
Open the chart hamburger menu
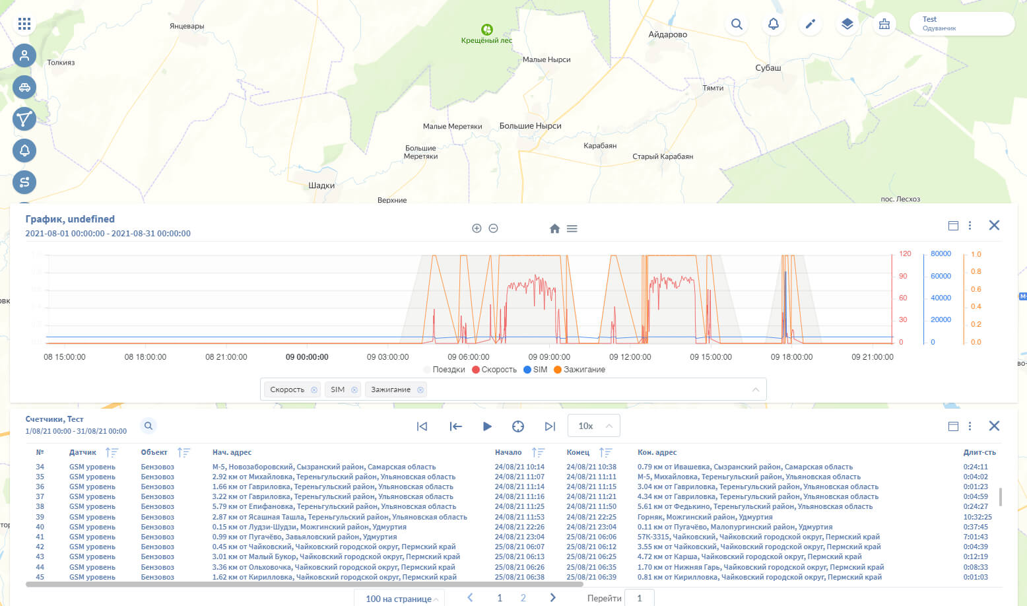572,228
